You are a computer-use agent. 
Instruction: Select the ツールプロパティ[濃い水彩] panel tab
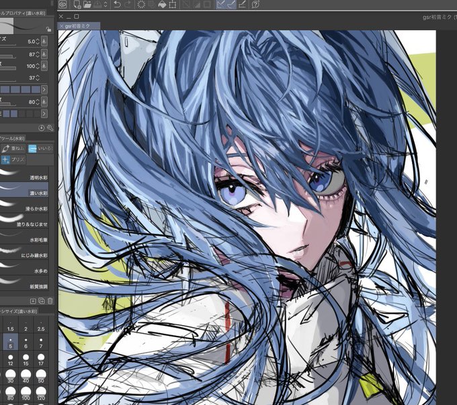[x=23, y=13]
